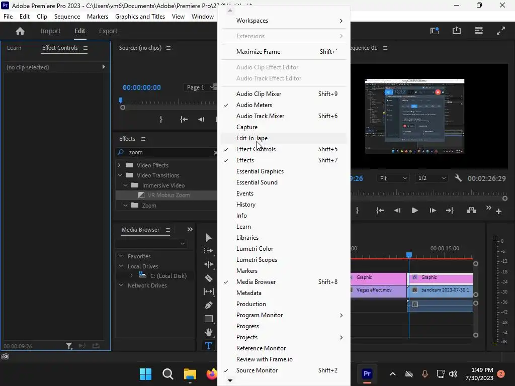Image resolution: width=515 pixels, height=386 pixels.
Task: Select the Track Select Forward tool
Action: click(x=209, y=251)
